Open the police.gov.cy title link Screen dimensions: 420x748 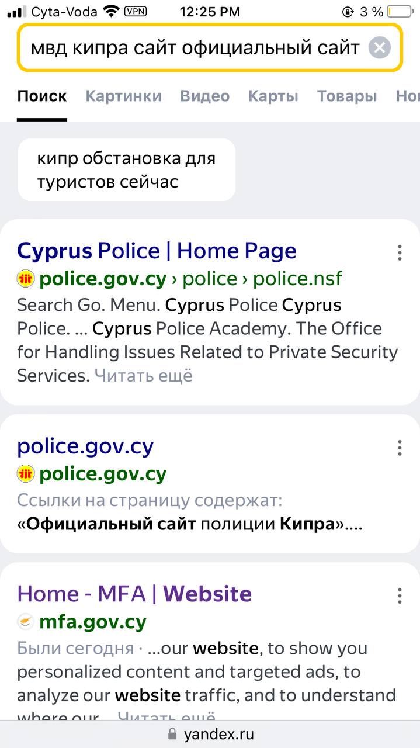85,446
